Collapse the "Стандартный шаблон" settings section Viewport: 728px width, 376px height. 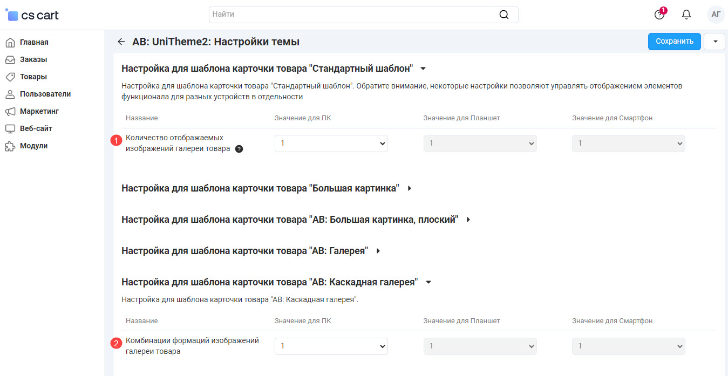(x=423, y=69)
